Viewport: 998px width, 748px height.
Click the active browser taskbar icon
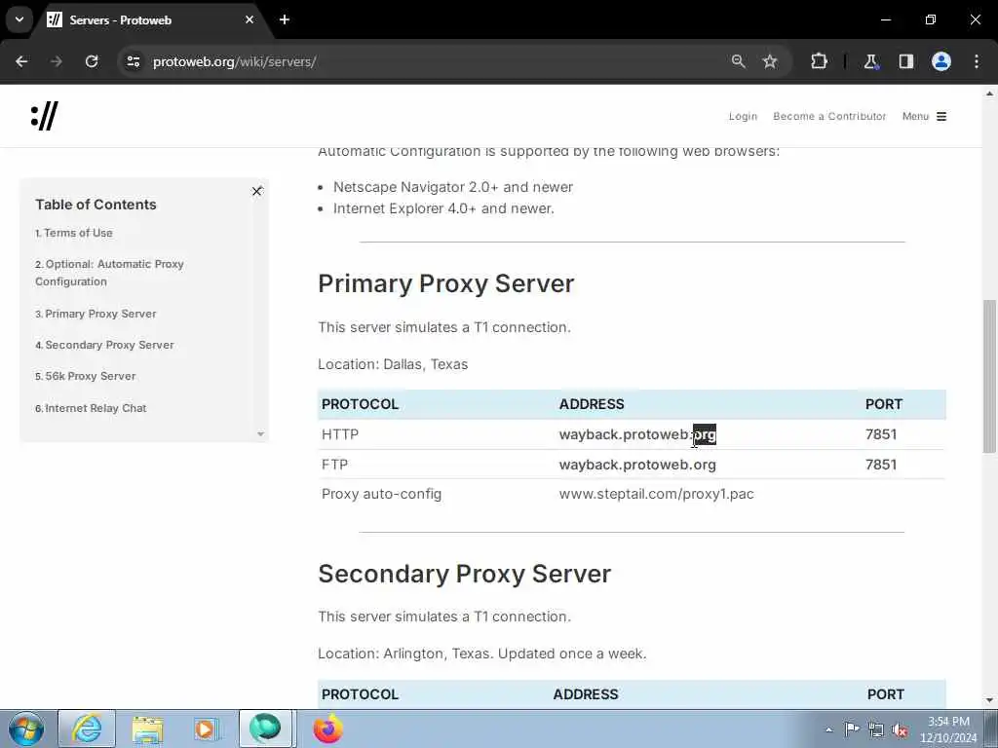[265, 729]
